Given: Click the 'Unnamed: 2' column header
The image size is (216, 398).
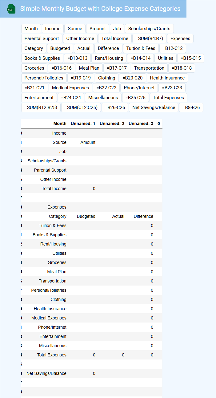Looking at the screenshot, I should pos(112,124).
